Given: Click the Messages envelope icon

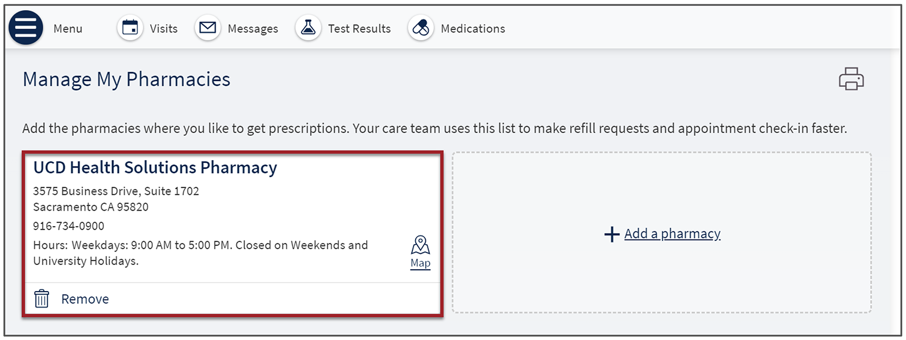Looking at the screenshot, I should point(207,28).
